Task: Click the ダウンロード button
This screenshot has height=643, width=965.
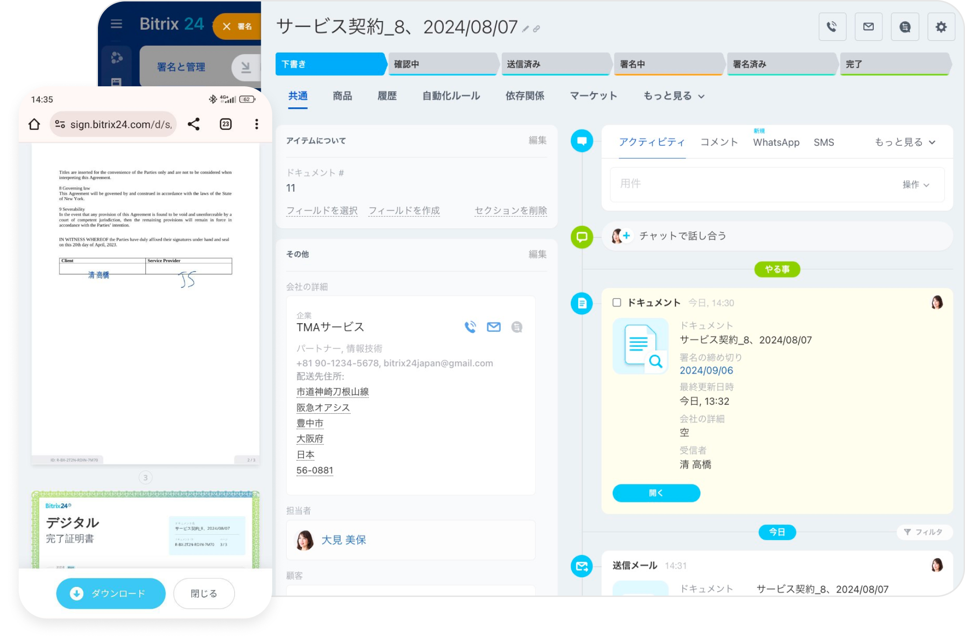Action: click(111, 594)
